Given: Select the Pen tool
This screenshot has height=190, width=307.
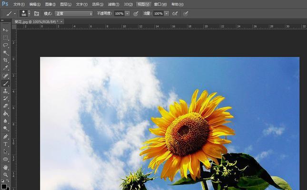Looking at the screenshot, I should [6, 136].
